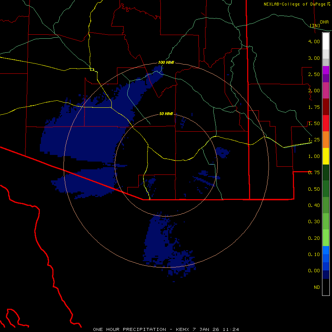The width and height of the screenshot is (332, 332).
Task: Pick the dark red swatch in the legend
Action: (326, 107)
